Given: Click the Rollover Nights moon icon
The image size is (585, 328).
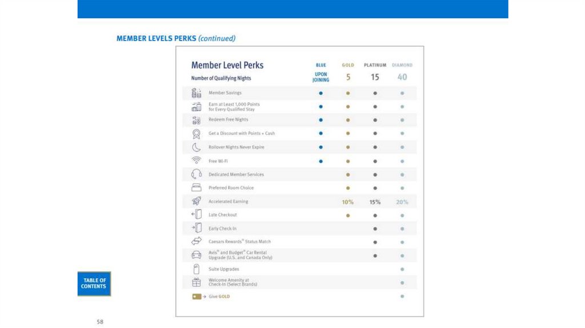Looking at the screenshot, I should coord(196,147).
